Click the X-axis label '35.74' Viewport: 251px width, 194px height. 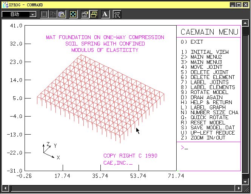[100, 176]
